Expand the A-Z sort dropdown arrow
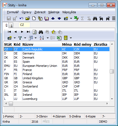 click(48, 38)
